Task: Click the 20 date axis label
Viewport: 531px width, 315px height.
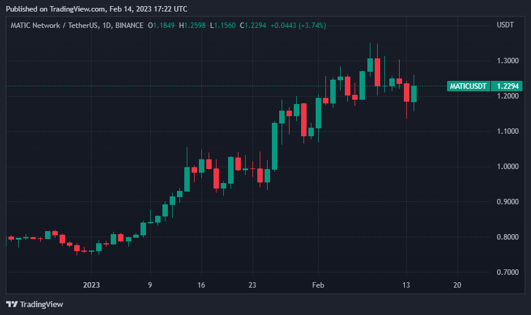Action: (457, 285)
